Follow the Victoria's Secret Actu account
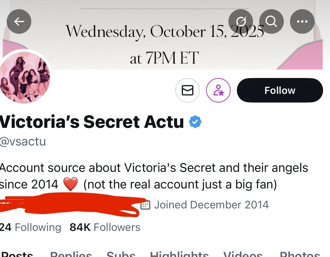This screenshot has height=257, width=330. 280,90
